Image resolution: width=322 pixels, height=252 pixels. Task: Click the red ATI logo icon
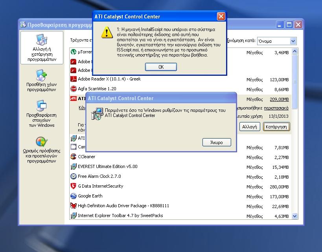coord(73,99)
